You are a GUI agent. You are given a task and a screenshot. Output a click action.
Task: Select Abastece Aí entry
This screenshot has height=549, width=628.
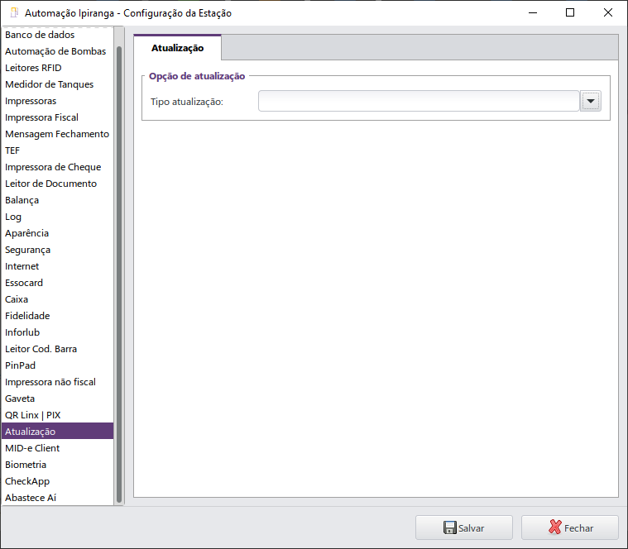(58, 498)
